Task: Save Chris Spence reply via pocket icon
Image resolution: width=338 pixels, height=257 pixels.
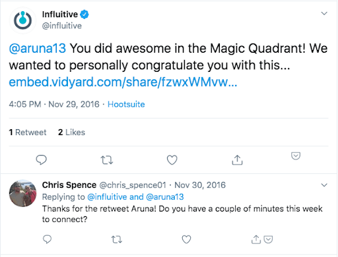Action: point(268,239)
